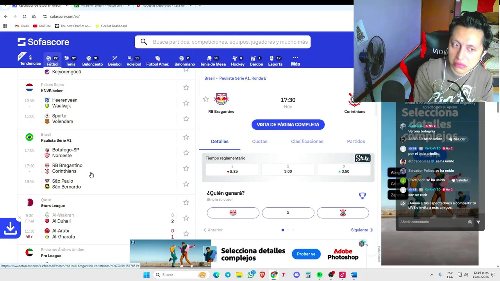Click the Sofascore logo
The image size is (500, 281).
point(43,42)
